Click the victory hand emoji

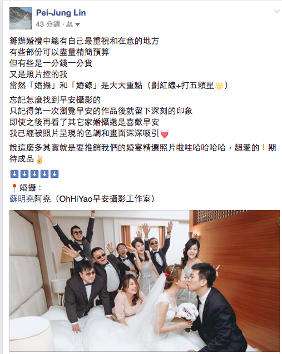pyautogui.click(x=39, y=159)
